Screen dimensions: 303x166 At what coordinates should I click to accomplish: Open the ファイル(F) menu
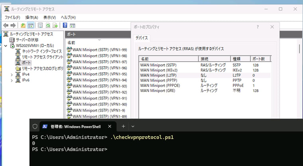tap(12, 17)
